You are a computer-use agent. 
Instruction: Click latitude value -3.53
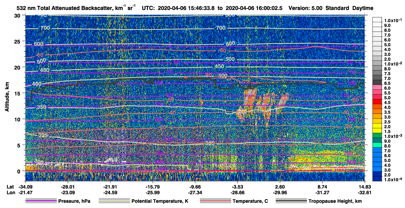[x=237, y=186]
